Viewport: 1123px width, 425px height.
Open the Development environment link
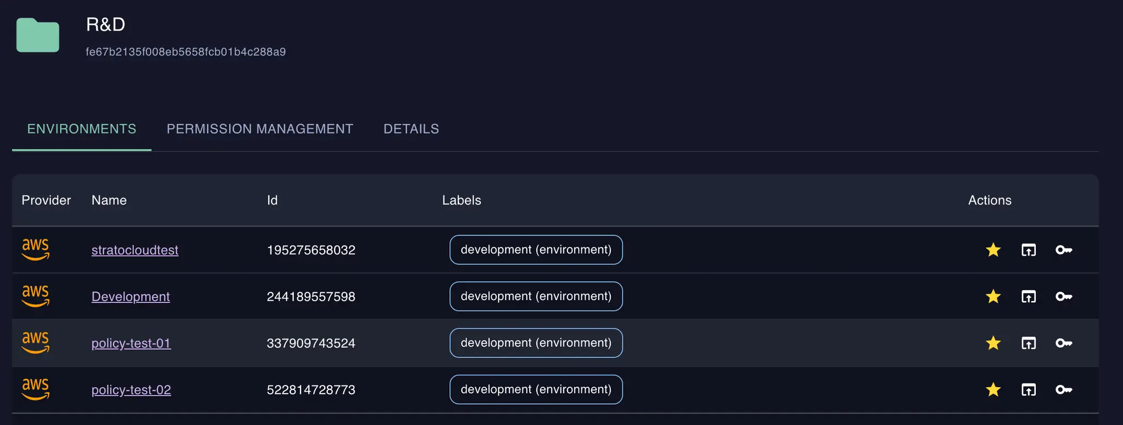pyautogui.click(x=131, y=296)
